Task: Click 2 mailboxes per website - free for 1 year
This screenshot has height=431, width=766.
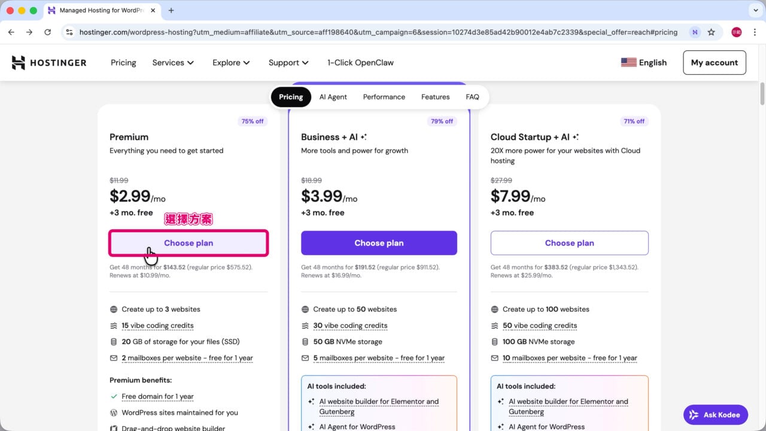Action: pos(187,358)
